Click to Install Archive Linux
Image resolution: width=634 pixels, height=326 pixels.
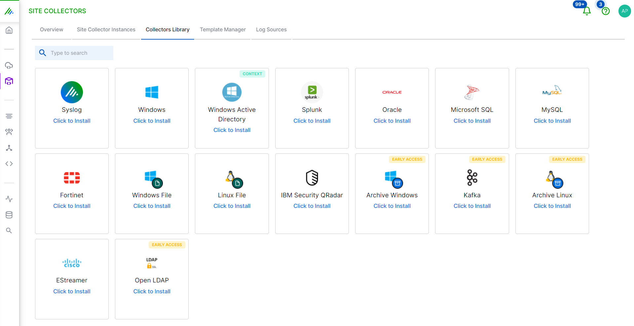pos(552,206)
